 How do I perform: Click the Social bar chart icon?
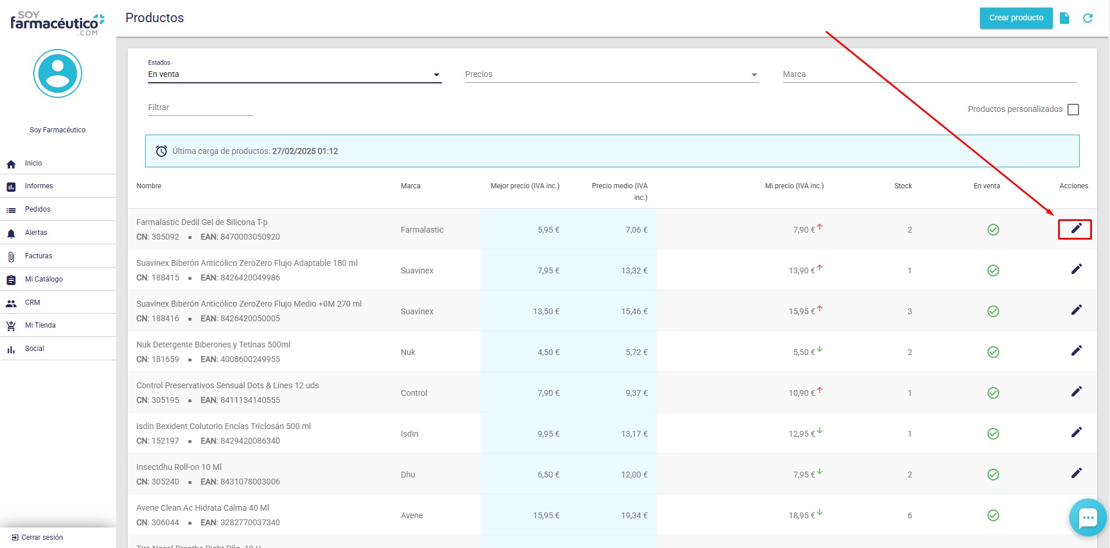click(x=11, y=350)
